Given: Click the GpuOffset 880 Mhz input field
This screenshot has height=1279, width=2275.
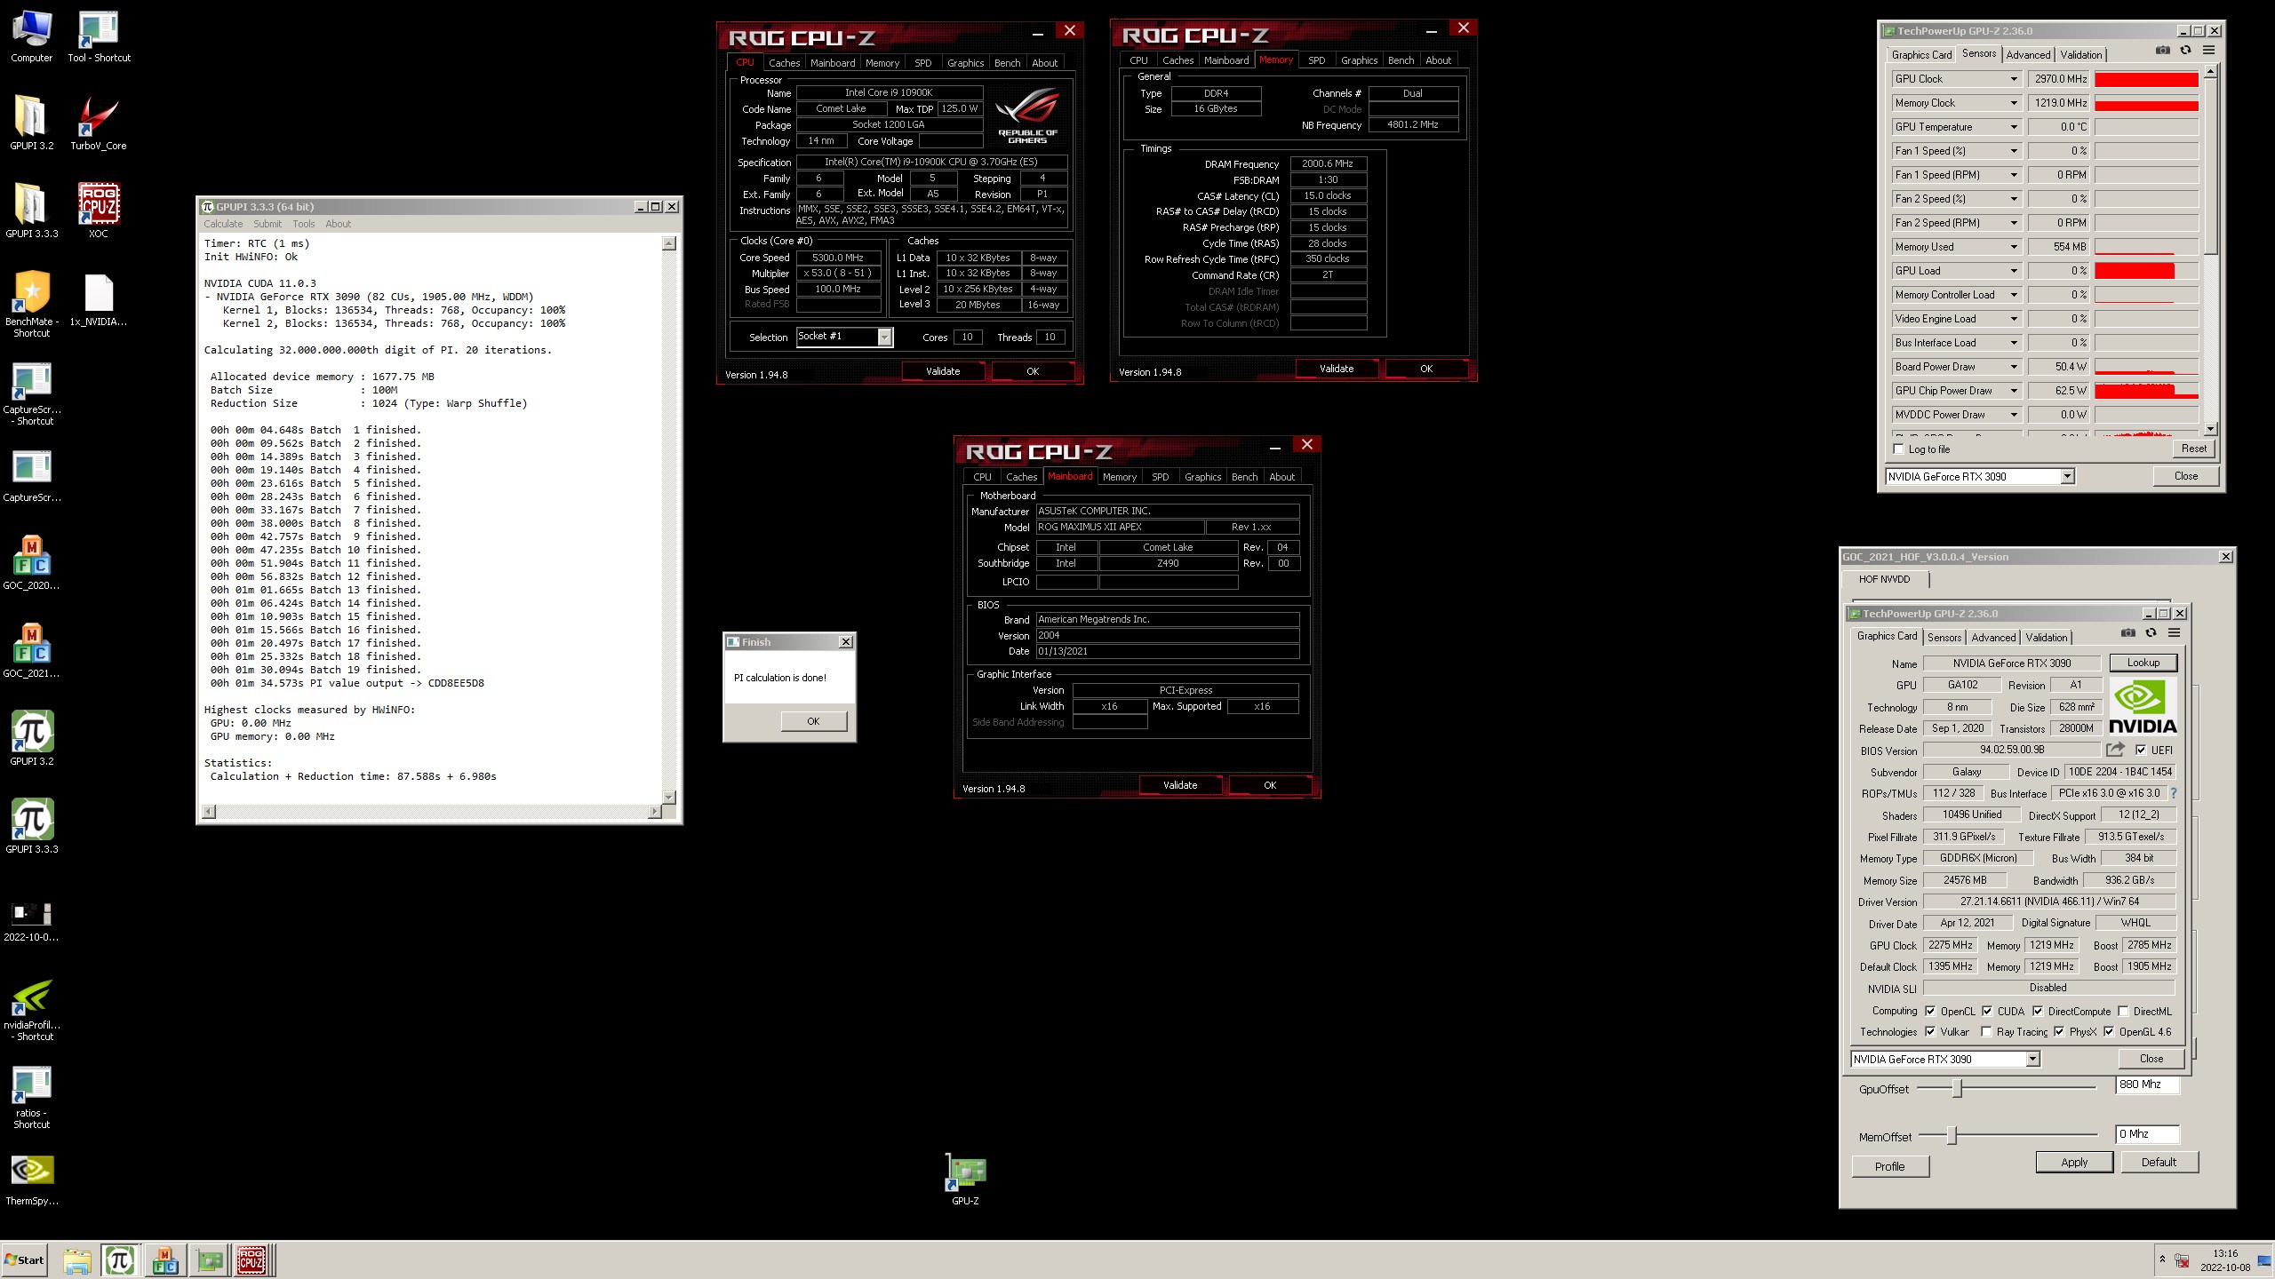Looking at the screenshot, I should pos(2147,1084).
